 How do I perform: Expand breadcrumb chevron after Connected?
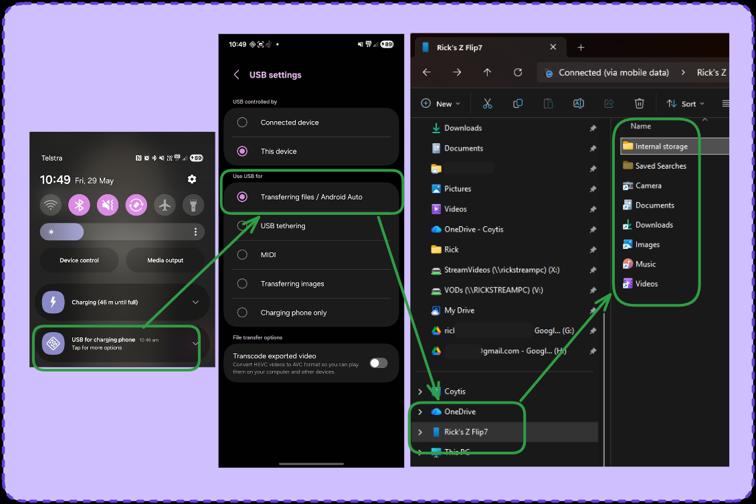point(683,72)
